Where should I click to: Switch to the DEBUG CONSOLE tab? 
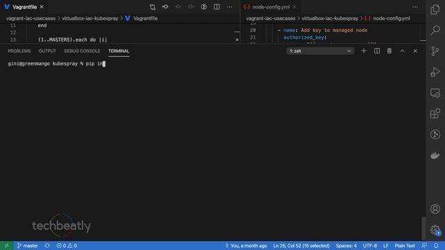coord(82,51)
